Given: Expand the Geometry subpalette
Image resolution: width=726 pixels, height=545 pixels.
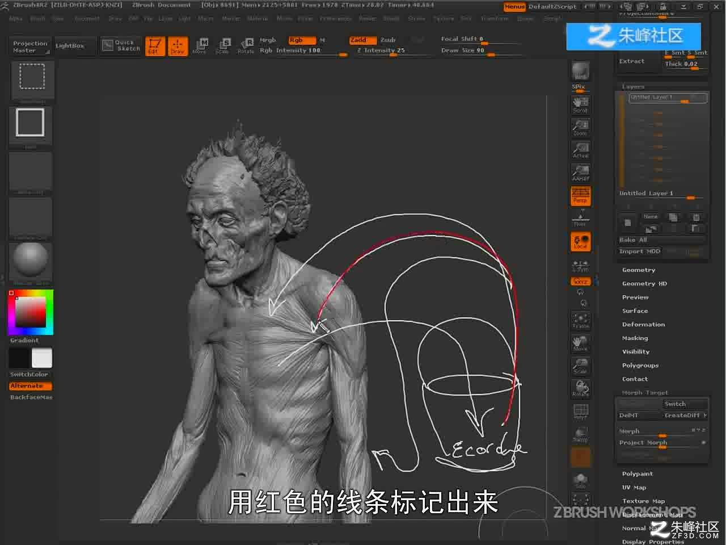Looking at the screenshot, I should pyautogui.click(x=639, y=270).
